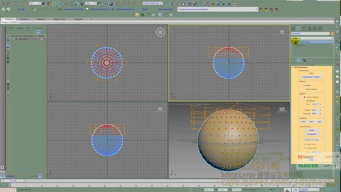Screen dimensions: 341x192
Task: Activate the Select Object tool
Action: tap(44, 4)
